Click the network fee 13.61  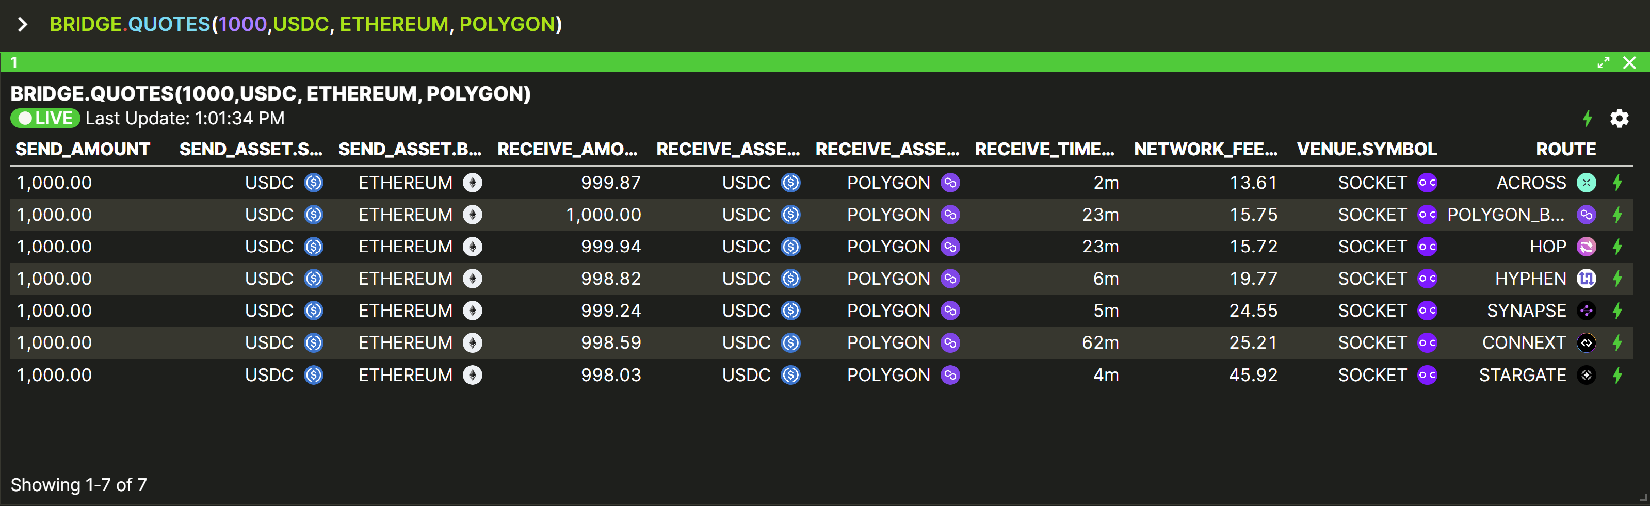coord(1254,183)
